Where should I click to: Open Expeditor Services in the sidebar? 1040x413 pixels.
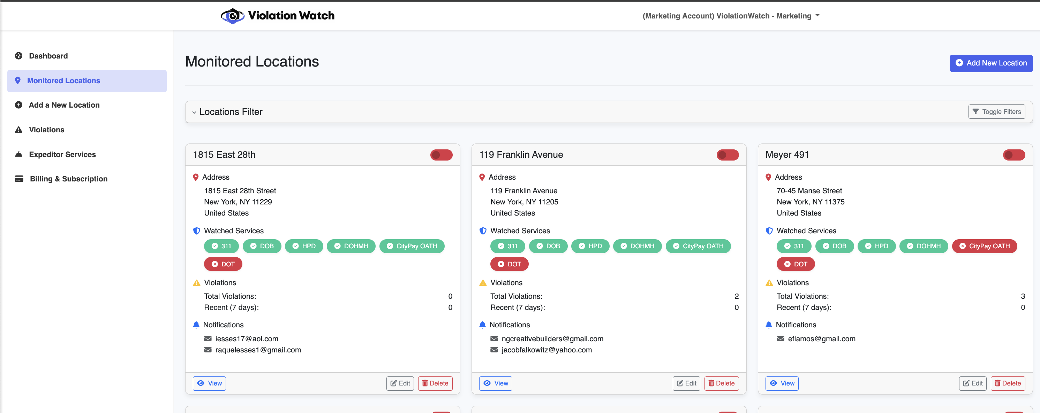pyautogui.click(x=87, y=154)
